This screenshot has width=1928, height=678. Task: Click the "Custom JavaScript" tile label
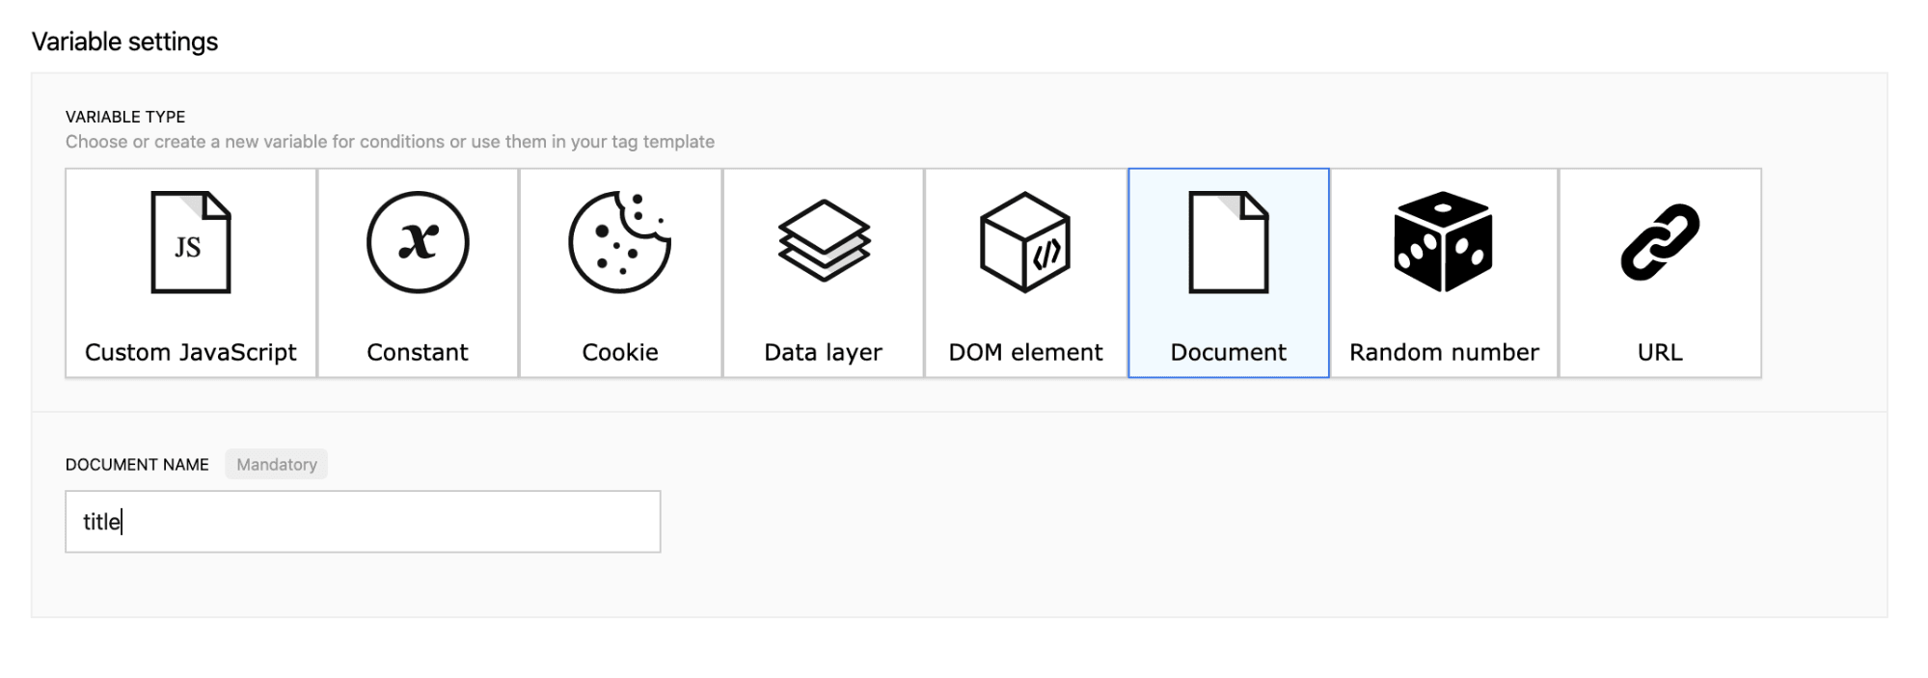[191, 352]
